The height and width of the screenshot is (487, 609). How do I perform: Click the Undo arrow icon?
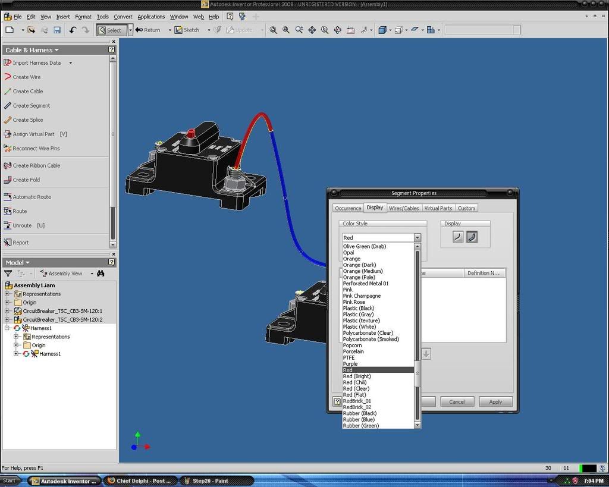pos(73,30)
